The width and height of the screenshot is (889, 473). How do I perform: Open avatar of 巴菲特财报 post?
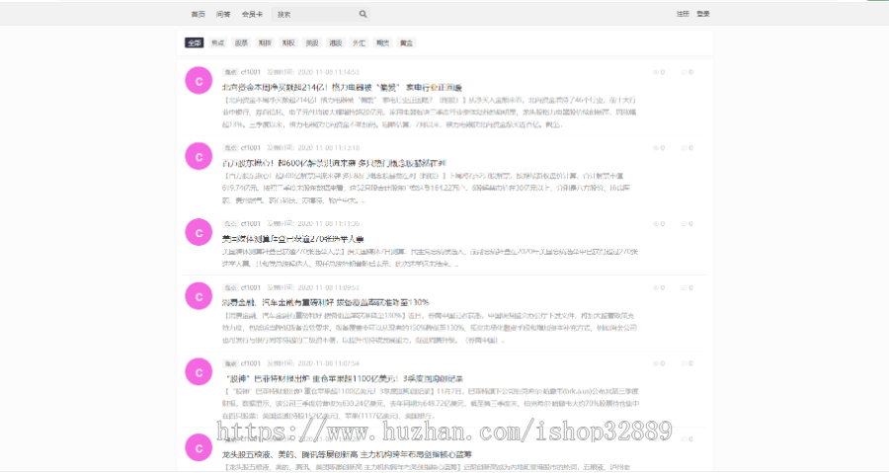[199, 372]
